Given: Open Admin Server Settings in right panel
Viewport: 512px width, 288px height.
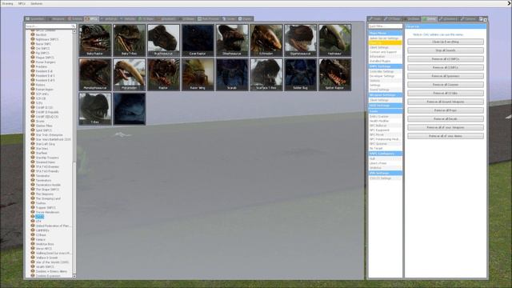Looking at the screenshot, I should 385,38.
